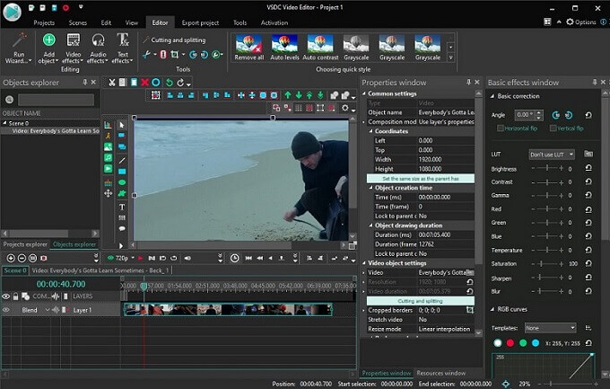Reset the Angle value
This screenshot has width=610, height=389.
click(x=588, y=115)
